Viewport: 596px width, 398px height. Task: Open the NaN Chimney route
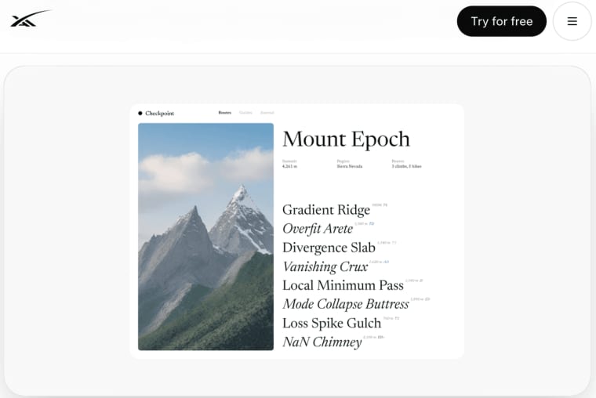pos(322,342)
